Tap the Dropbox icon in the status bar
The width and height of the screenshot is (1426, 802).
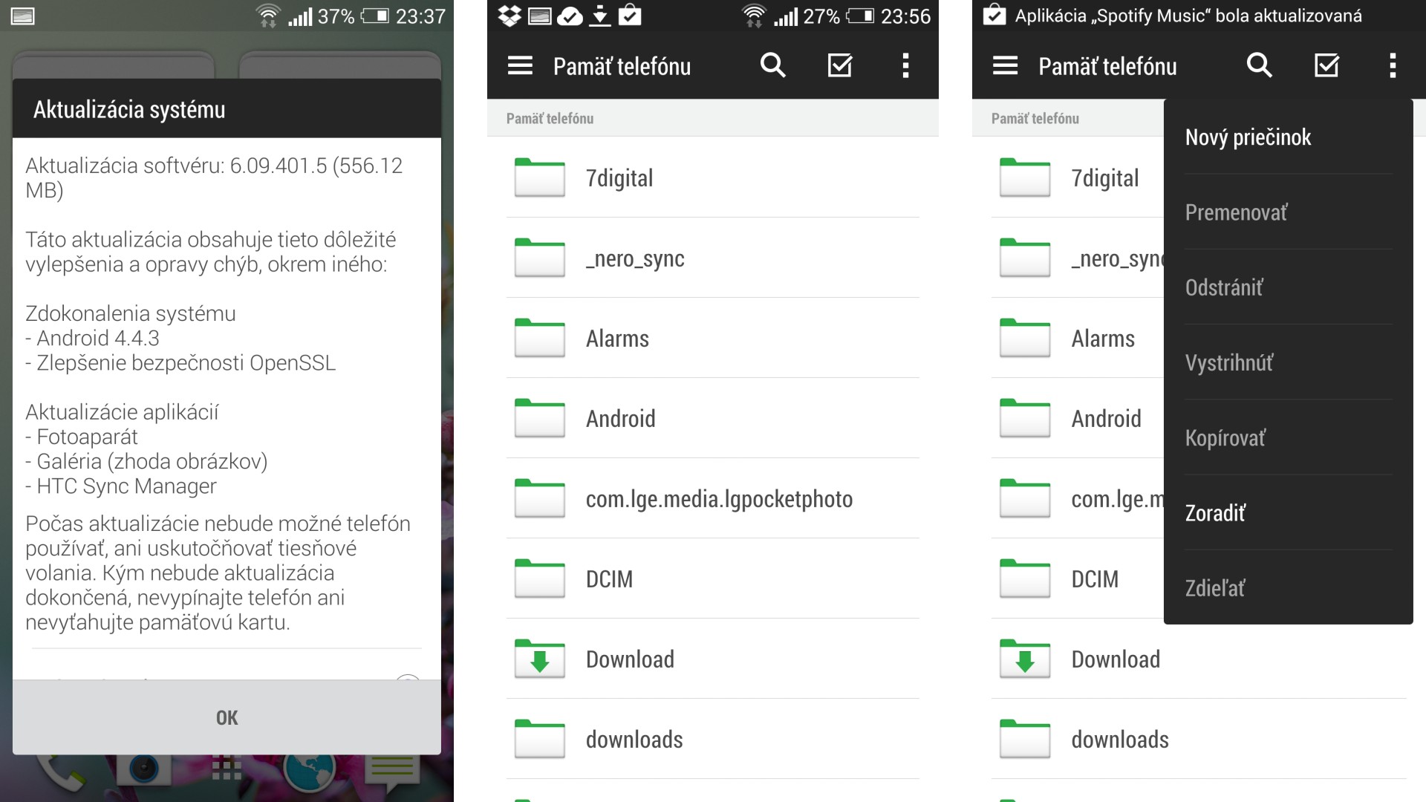pyautogui.click(x=509, y=16)
